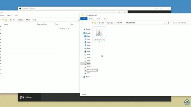The image size is (191, 107).
Task: Open Documents in navigation pane
Action: coord(87,39)
